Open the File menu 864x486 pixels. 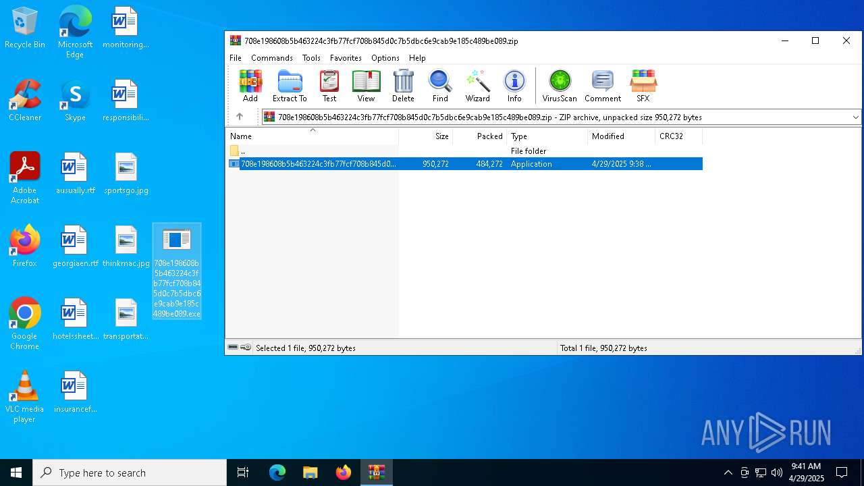pyautogui.click(x=236, y=58)
